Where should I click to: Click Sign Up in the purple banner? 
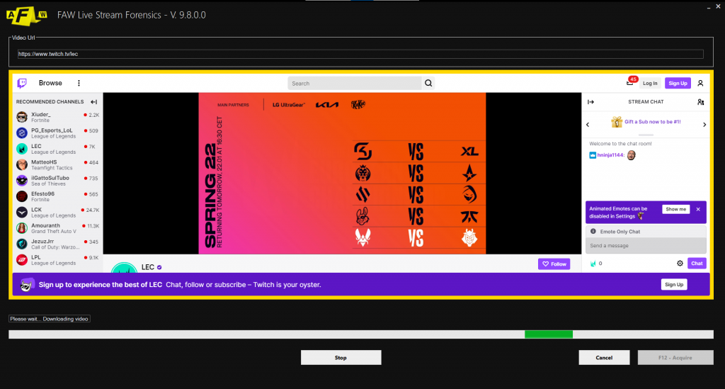tap(674, 284)
